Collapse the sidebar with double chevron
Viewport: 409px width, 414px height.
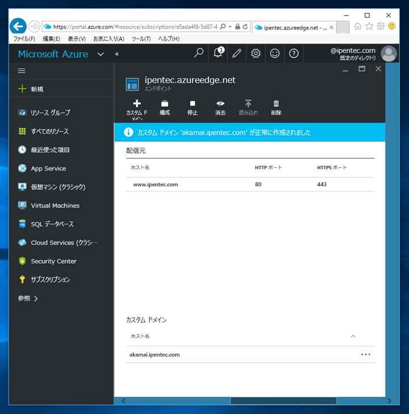(116, 54)
